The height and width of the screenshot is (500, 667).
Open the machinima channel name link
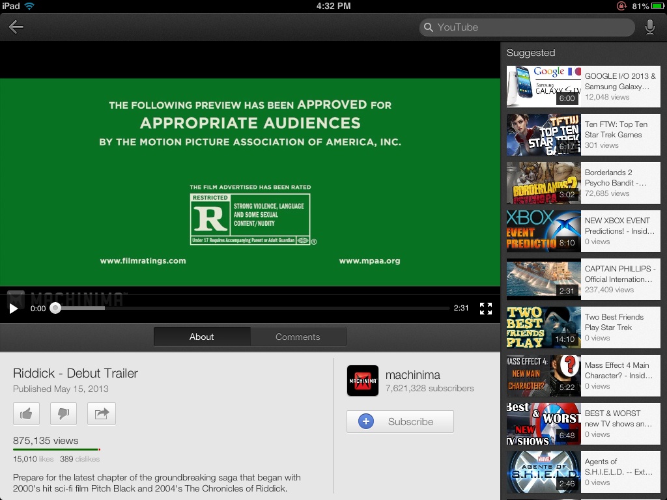[412, 374]
